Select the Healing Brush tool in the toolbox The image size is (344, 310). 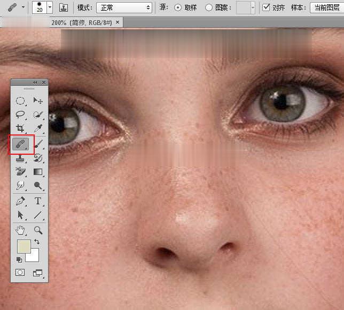pyautogui.click(x=20, y=144)
